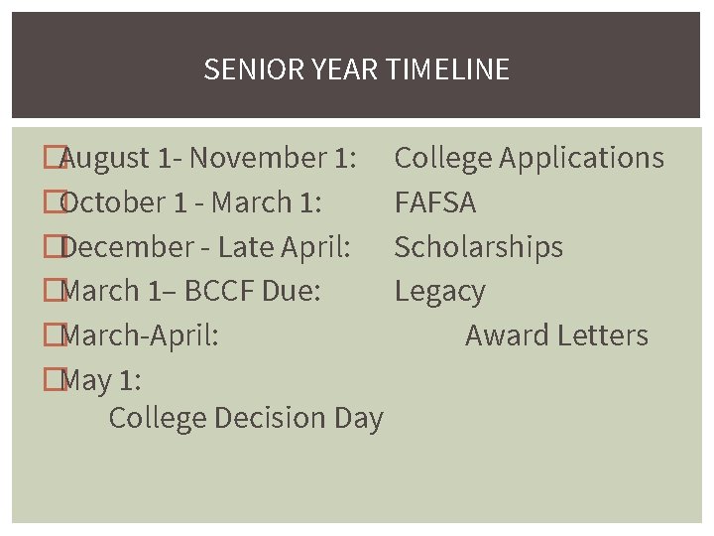714x536 pixels.
Task: Click the bullet marker before August 1
Action: (x=51, y=157)
